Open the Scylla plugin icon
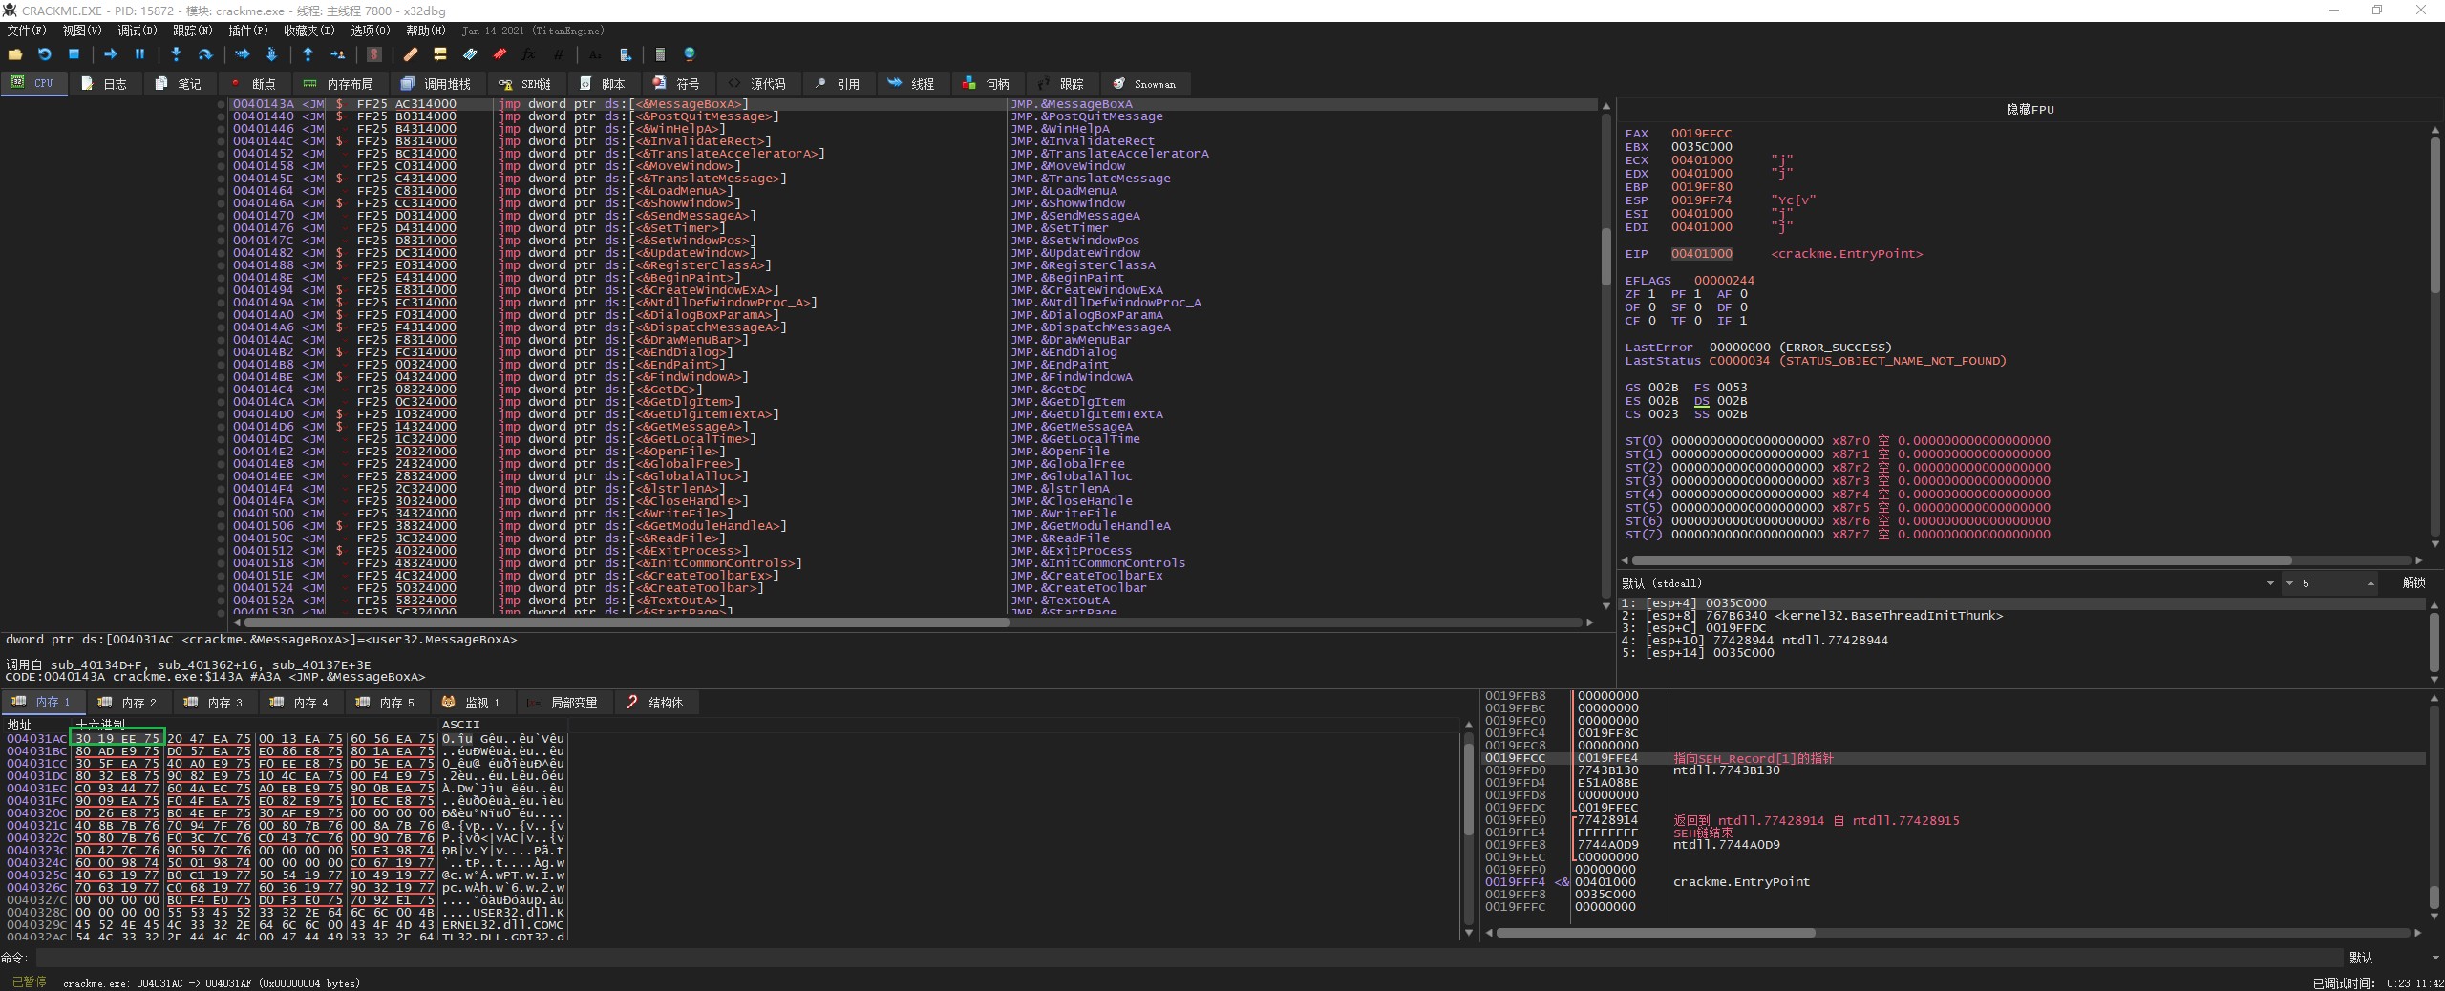2445x991 pixels. [x=374, y=54]
